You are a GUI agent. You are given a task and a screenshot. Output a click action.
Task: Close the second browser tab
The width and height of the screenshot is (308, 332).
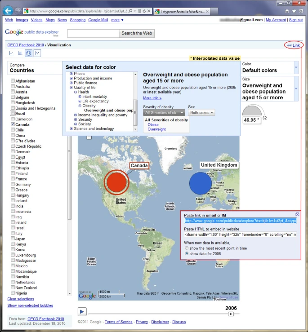pos(207,11)
